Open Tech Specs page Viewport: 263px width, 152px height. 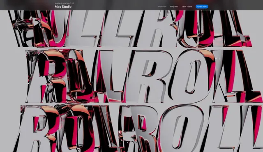coord(187,7)
